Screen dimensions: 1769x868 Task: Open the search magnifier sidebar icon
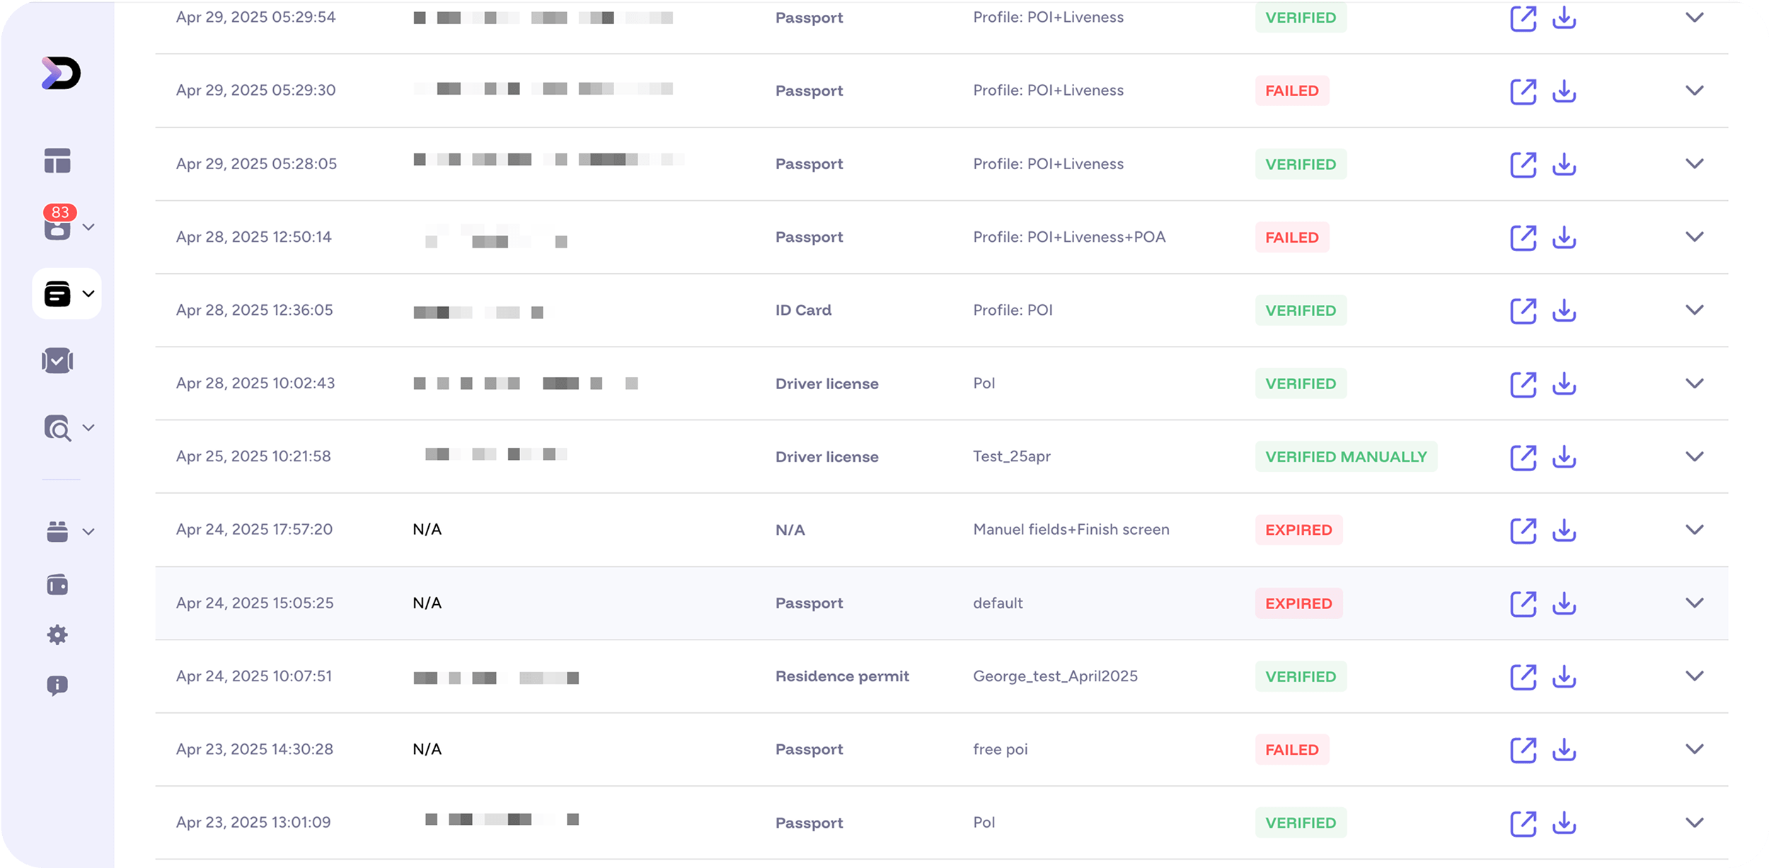pos(57,428)
